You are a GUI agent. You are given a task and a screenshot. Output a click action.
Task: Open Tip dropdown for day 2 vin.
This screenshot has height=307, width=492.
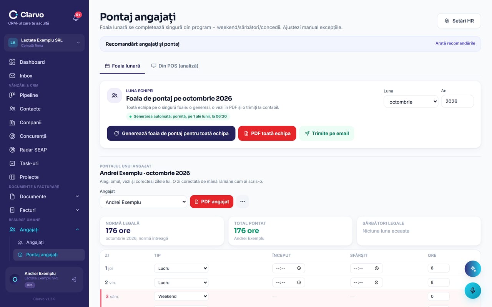(x=181, y=282)
